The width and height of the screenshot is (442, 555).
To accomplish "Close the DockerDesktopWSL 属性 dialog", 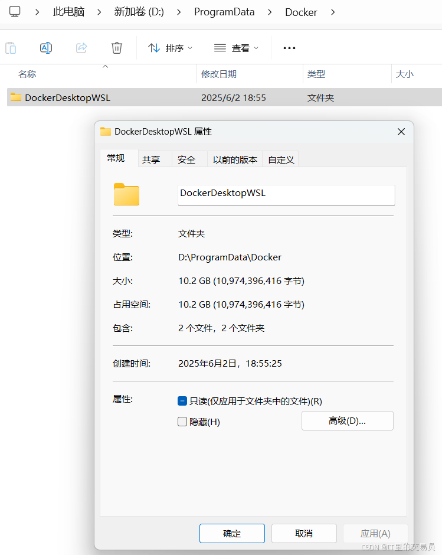I will pos(401,132).
